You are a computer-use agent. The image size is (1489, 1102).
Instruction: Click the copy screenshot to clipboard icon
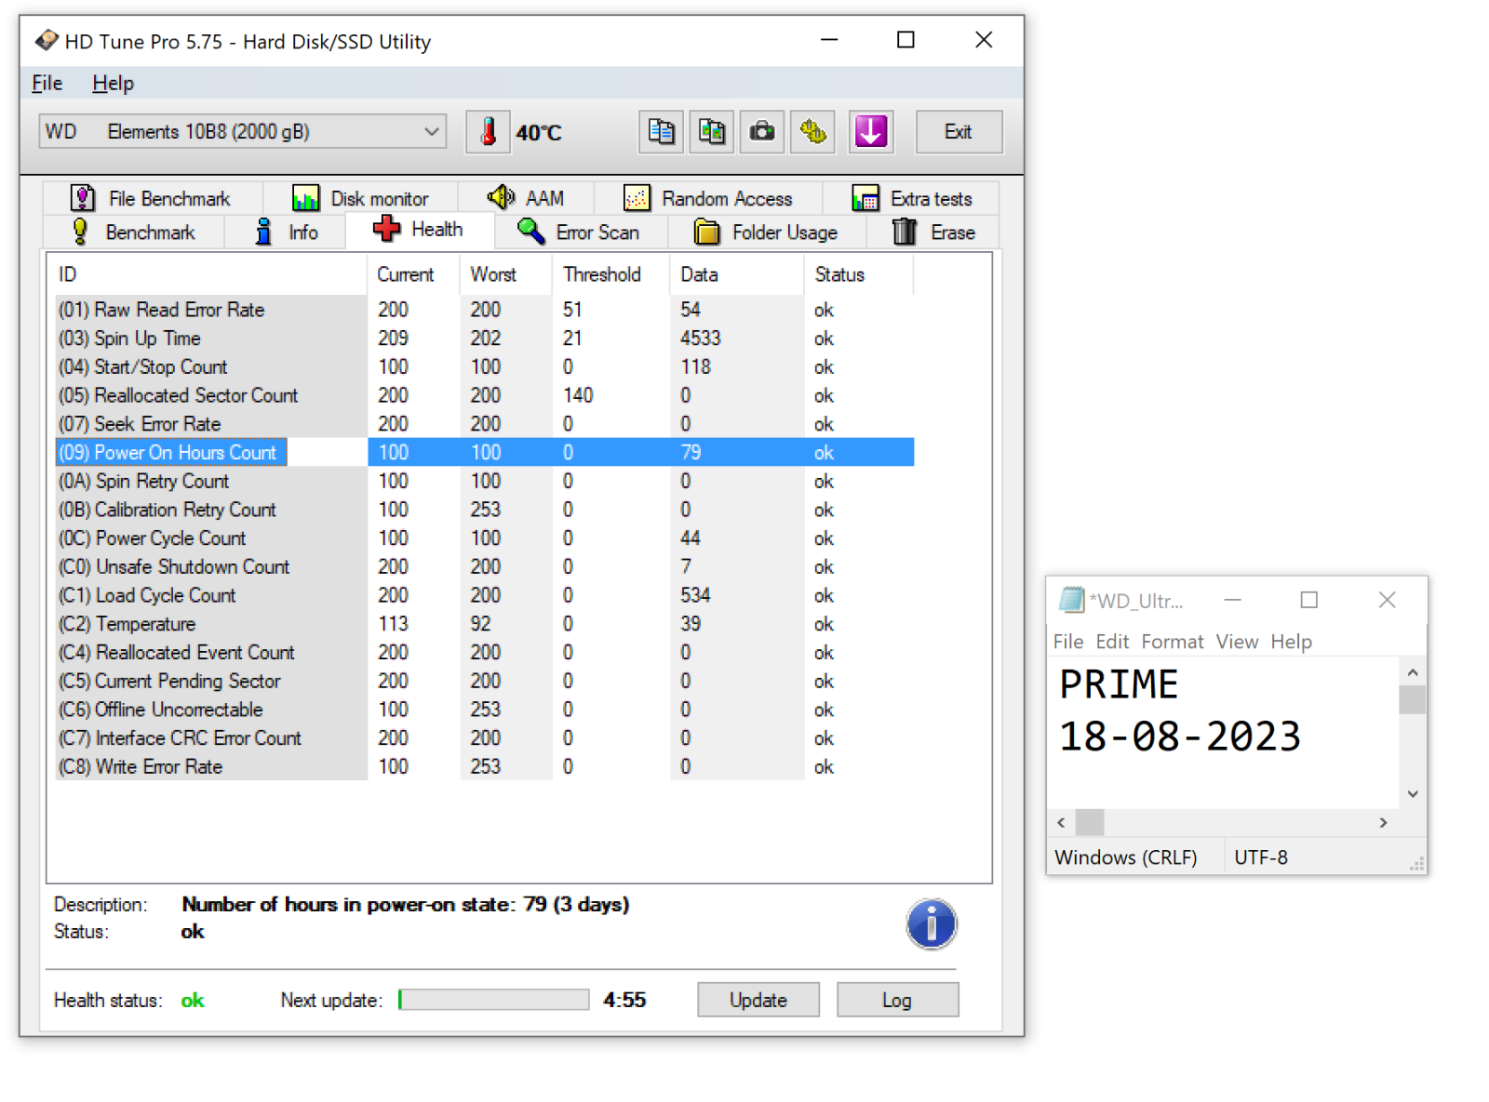tap(712, 132)
